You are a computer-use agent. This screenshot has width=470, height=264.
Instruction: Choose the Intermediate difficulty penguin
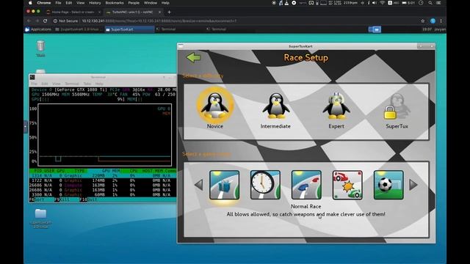275,111
